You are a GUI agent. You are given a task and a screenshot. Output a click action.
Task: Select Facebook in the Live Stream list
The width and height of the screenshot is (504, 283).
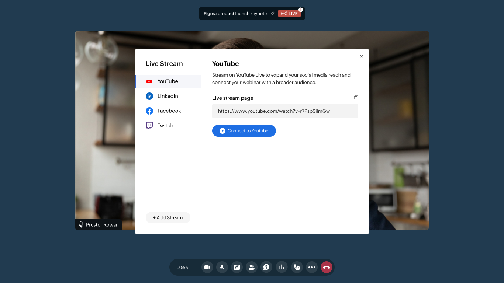(x=168, y=111)
